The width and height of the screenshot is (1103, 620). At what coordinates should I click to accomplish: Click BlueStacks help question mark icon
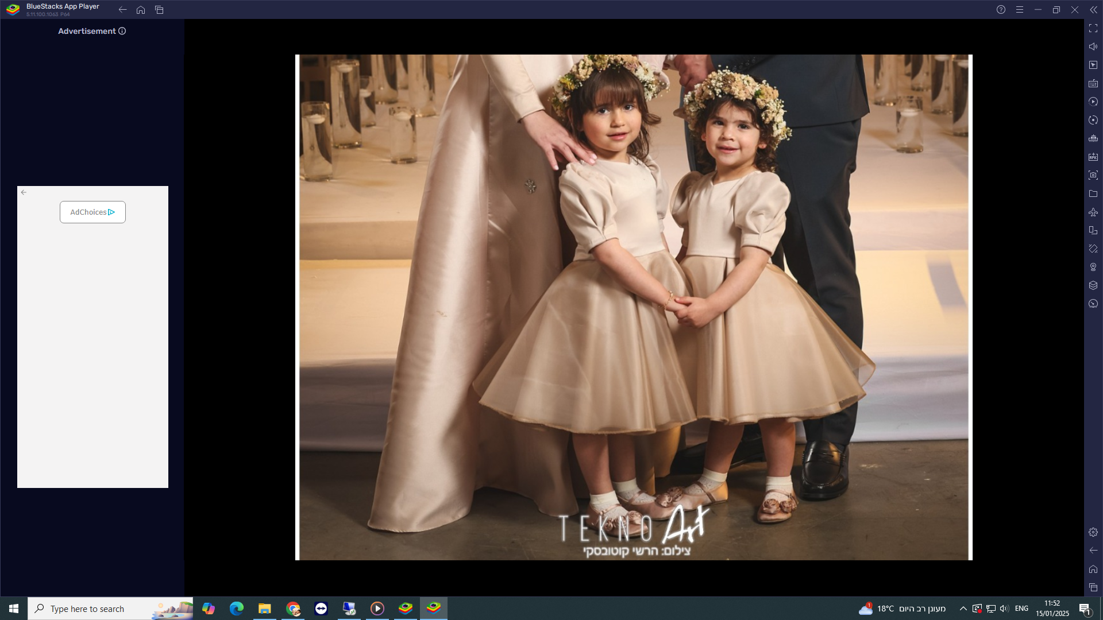1001,10
